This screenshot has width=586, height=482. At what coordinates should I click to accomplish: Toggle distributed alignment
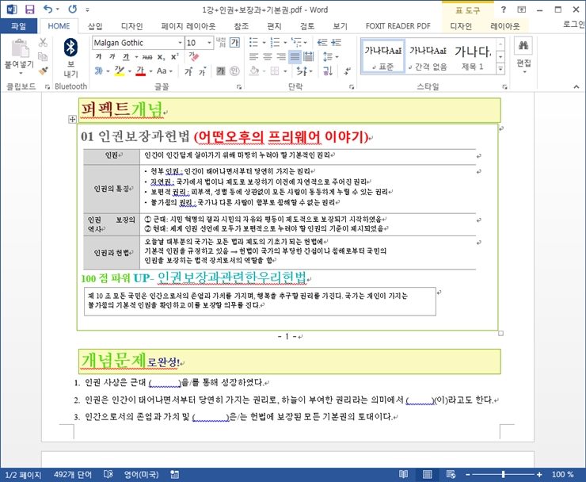pyautogui.click(x=309, y=57)
